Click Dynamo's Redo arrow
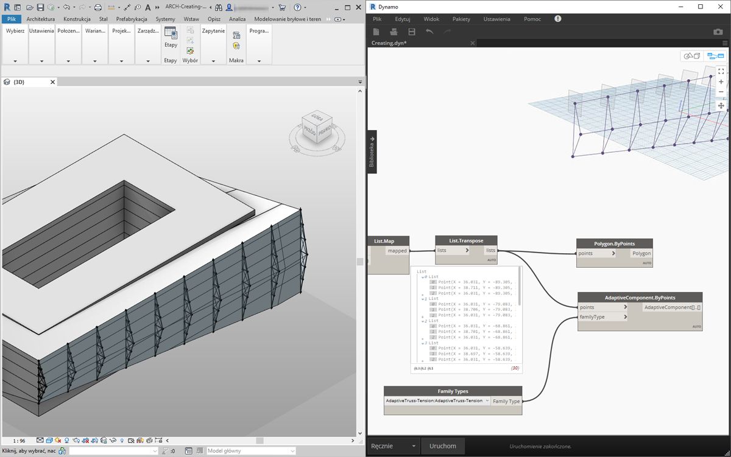The width and height of the screenshot is (731, 457). coord(447,31)
